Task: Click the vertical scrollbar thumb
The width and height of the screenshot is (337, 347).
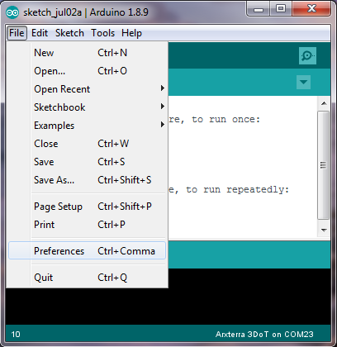Action: (324, 165)
